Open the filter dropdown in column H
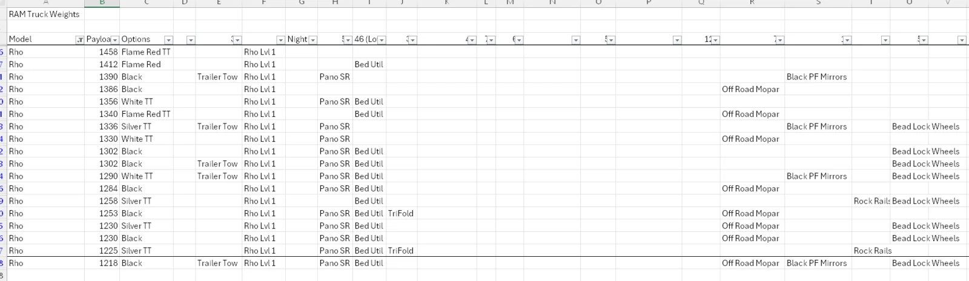 tap(347, 40)
